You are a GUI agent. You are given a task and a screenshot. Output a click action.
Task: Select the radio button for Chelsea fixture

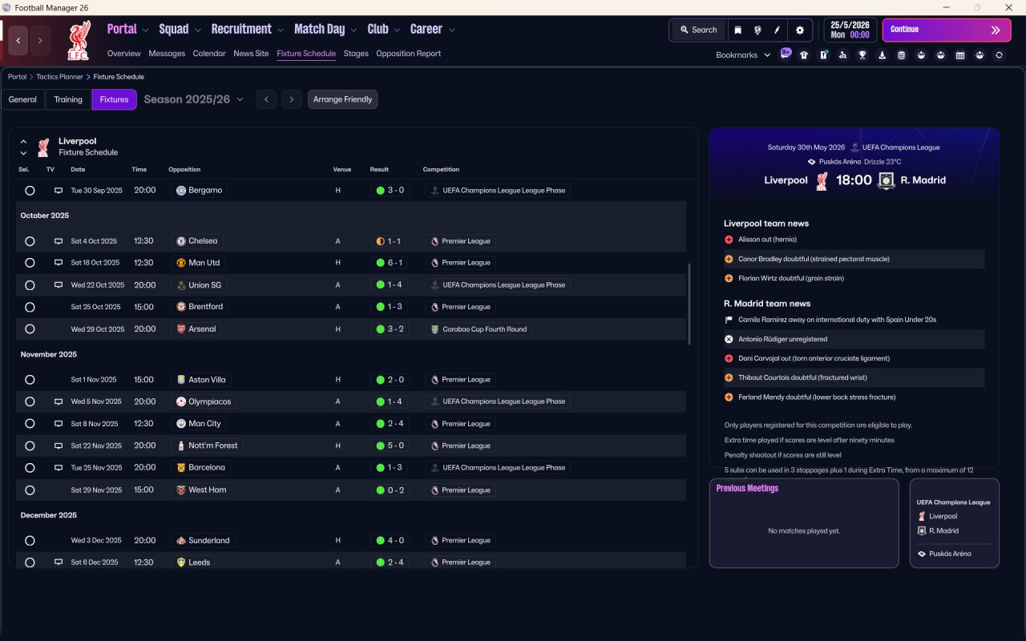coord(30,241)
